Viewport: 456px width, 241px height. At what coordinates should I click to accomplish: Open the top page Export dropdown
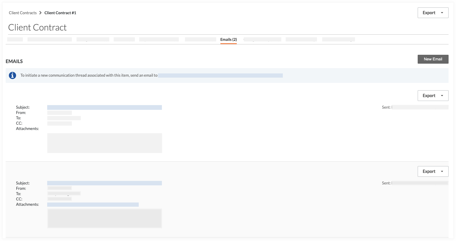coord(433,13)
